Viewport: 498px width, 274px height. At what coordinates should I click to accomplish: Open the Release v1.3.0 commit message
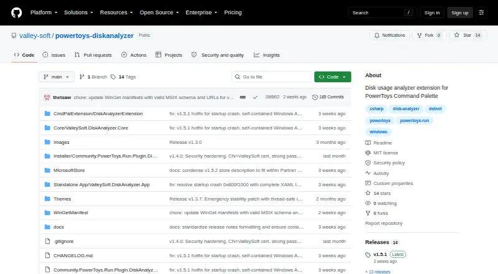[x=186, y=142]
